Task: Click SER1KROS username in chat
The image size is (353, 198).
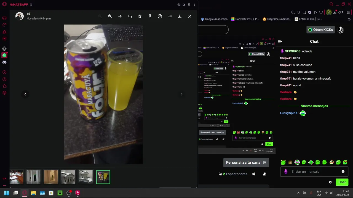Action: pyautogui.click(x=293, y=51)
